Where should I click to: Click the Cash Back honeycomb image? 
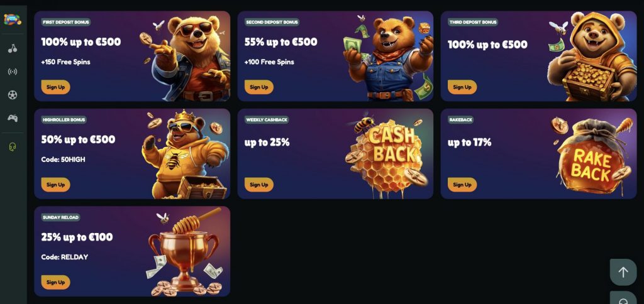pyautogui.click(x=387, y=156)
